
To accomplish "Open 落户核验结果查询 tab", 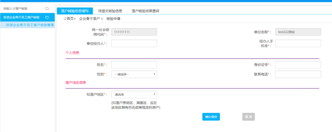I will [145, 11].
